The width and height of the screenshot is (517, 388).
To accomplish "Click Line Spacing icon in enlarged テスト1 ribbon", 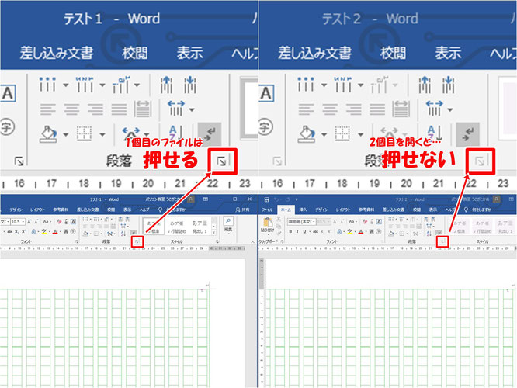I will pos(175,109).
